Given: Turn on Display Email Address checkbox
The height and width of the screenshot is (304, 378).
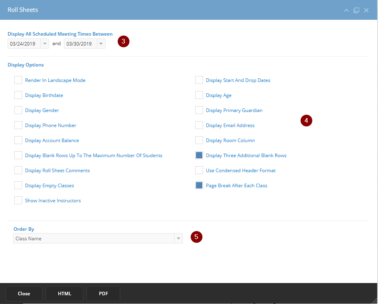Looking at the screenshot, I should click(199, 125).
